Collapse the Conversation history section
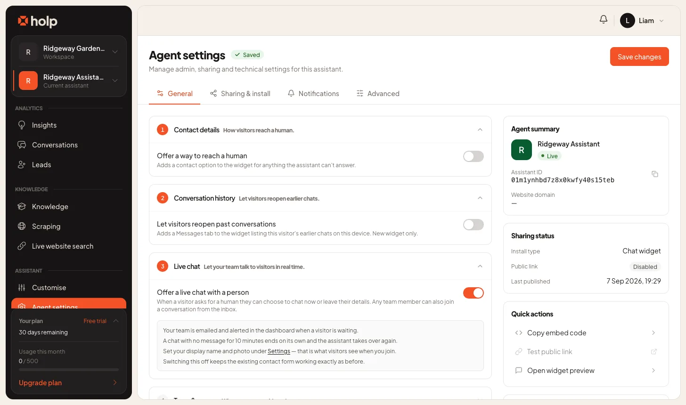Viewport: 686px width, 405px height. point(480,198)
